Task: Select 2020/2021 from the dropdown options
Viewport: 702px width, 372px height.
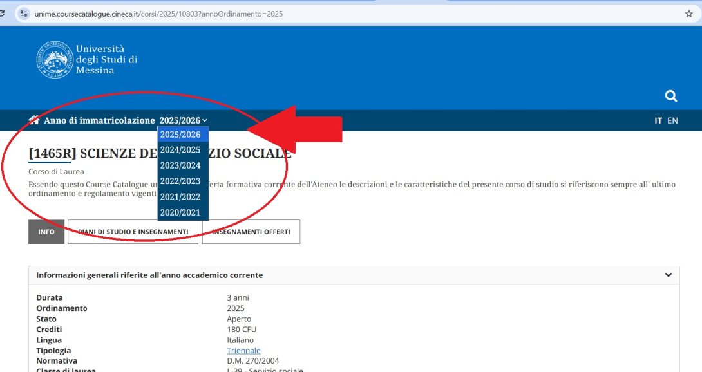Action: click(x=180, y=212)
